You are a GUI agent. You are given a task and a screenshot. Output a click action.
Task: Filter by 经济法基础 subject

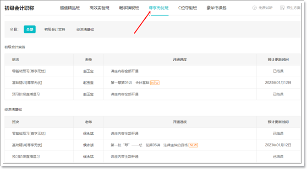(85, 30)
